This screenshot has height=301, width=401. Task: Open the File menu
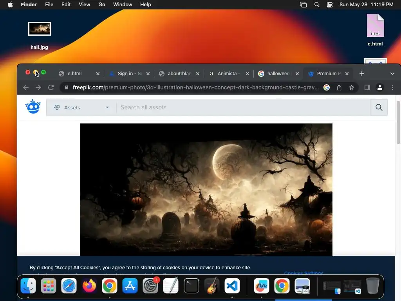[x=49, y=5]
